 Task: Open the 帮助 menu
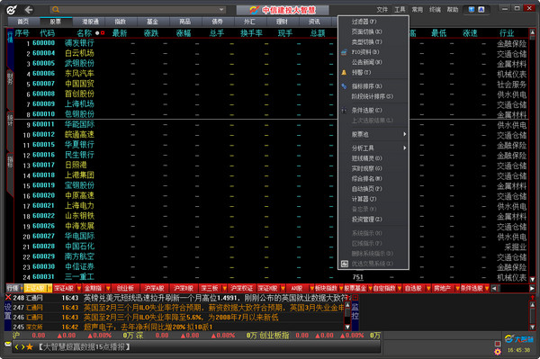(x=453, y=10)
